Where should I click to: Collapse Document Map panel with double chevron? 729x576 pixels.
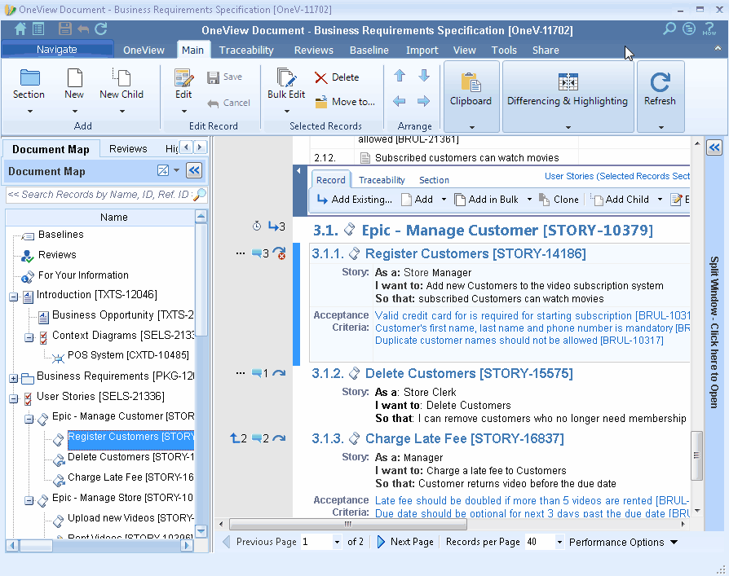pyautogui.click(x=194, y=170)
